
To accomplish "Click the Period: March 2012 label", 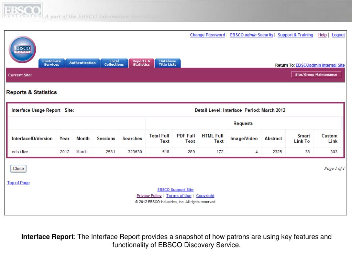I will [265, 110].
